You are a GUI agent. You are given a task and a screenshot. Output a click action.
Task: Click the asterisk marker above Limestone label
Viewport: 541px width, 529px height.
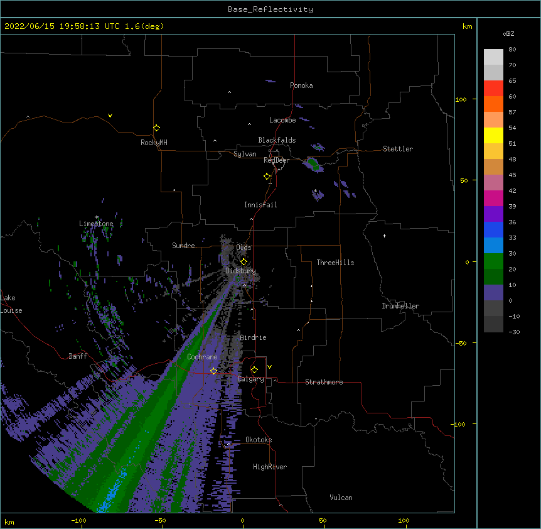click(x=97, y=217)
